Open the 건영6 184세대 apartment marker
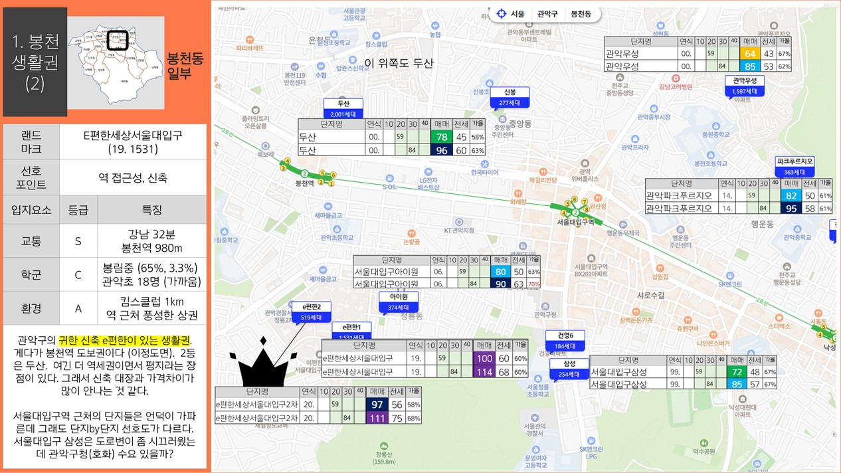The image size is (841, 473). (565, 340)
